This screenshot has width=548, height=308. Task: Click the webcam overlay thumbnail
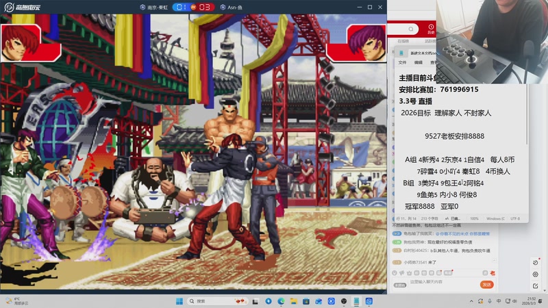tap(492, 42)
